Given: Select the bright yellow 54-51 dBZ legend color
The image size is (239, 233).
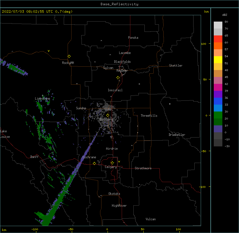Looking at the screenshot, I should pos(218,59).
